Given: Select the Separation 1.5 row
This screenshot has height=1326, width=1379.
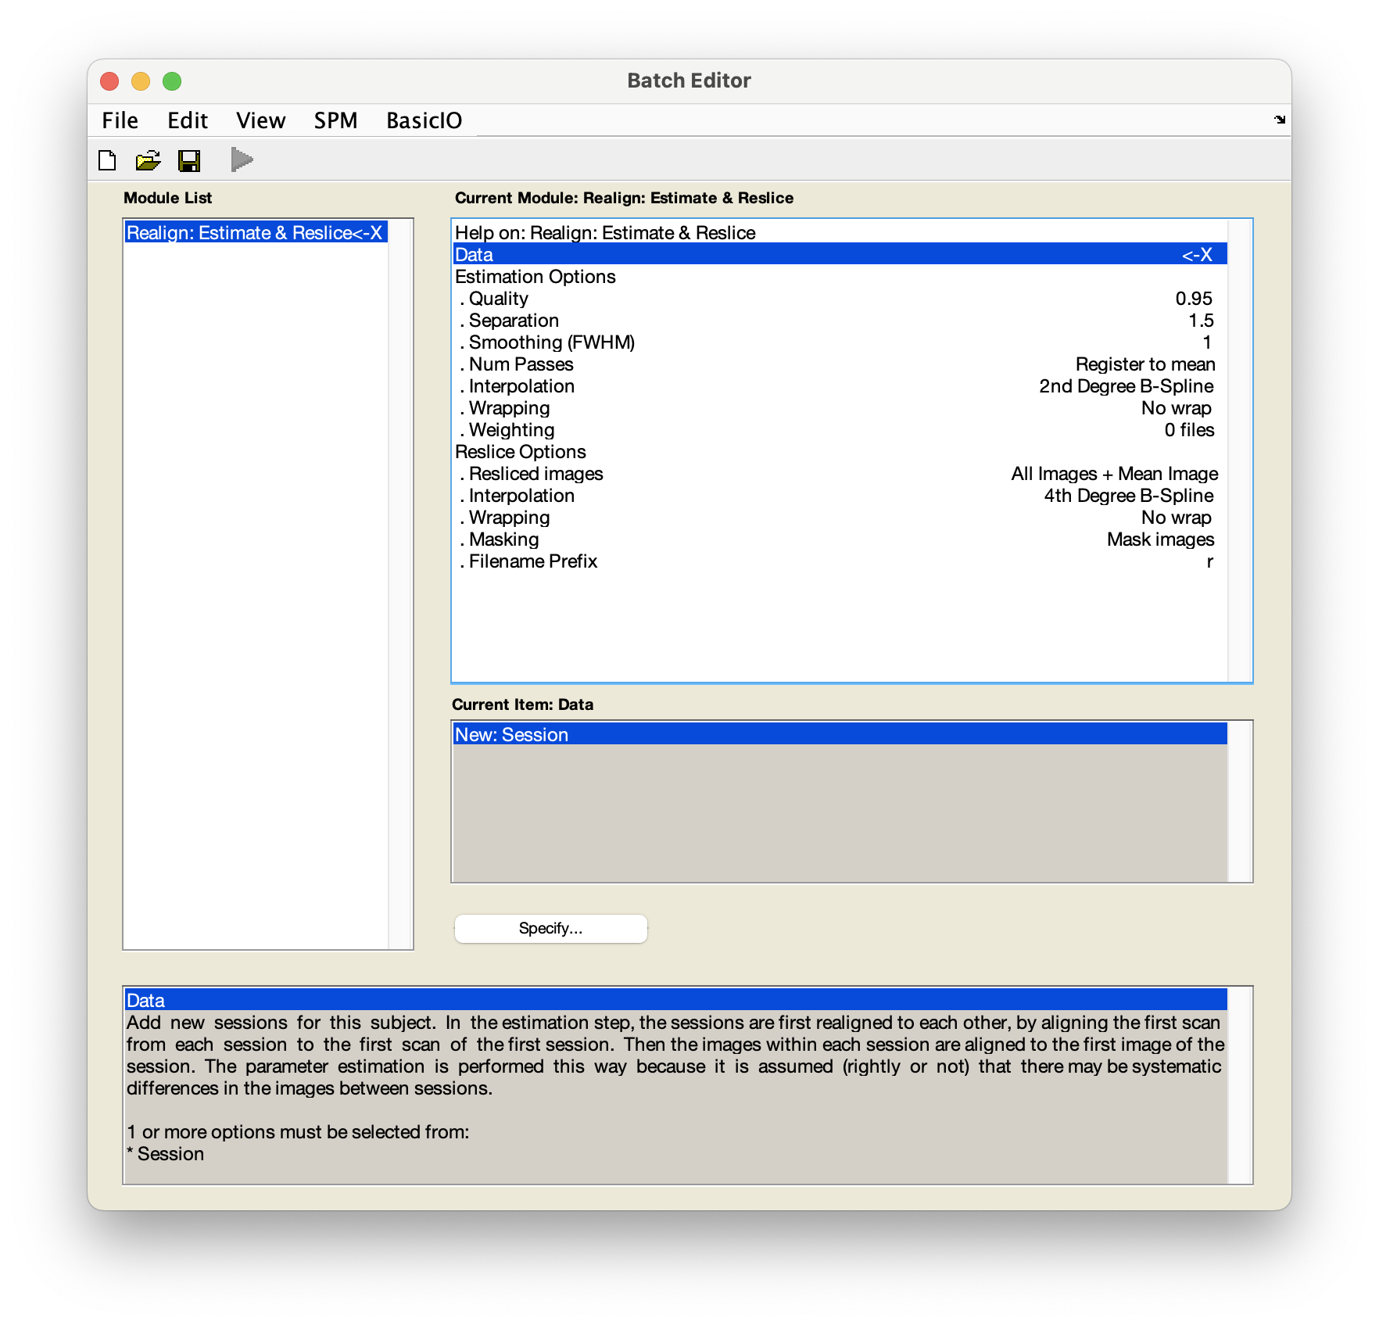Looking at the screenshot, I should 840,320.
